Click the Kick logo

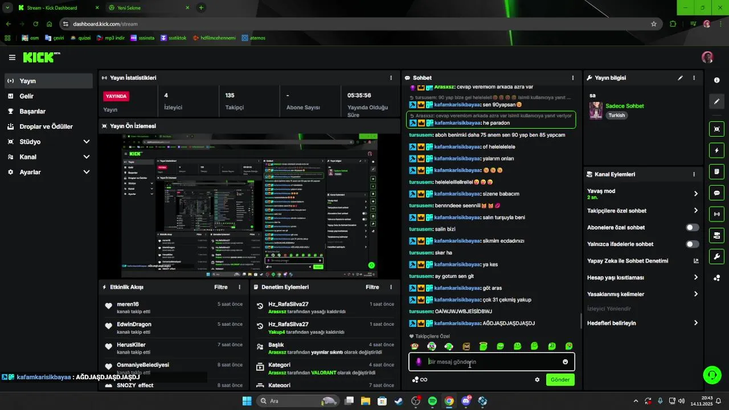tap(40, 58)
